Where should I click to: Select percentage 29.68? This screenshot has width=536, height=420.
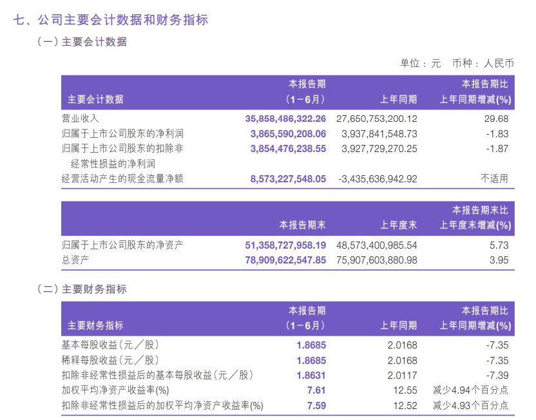[496, 119]
